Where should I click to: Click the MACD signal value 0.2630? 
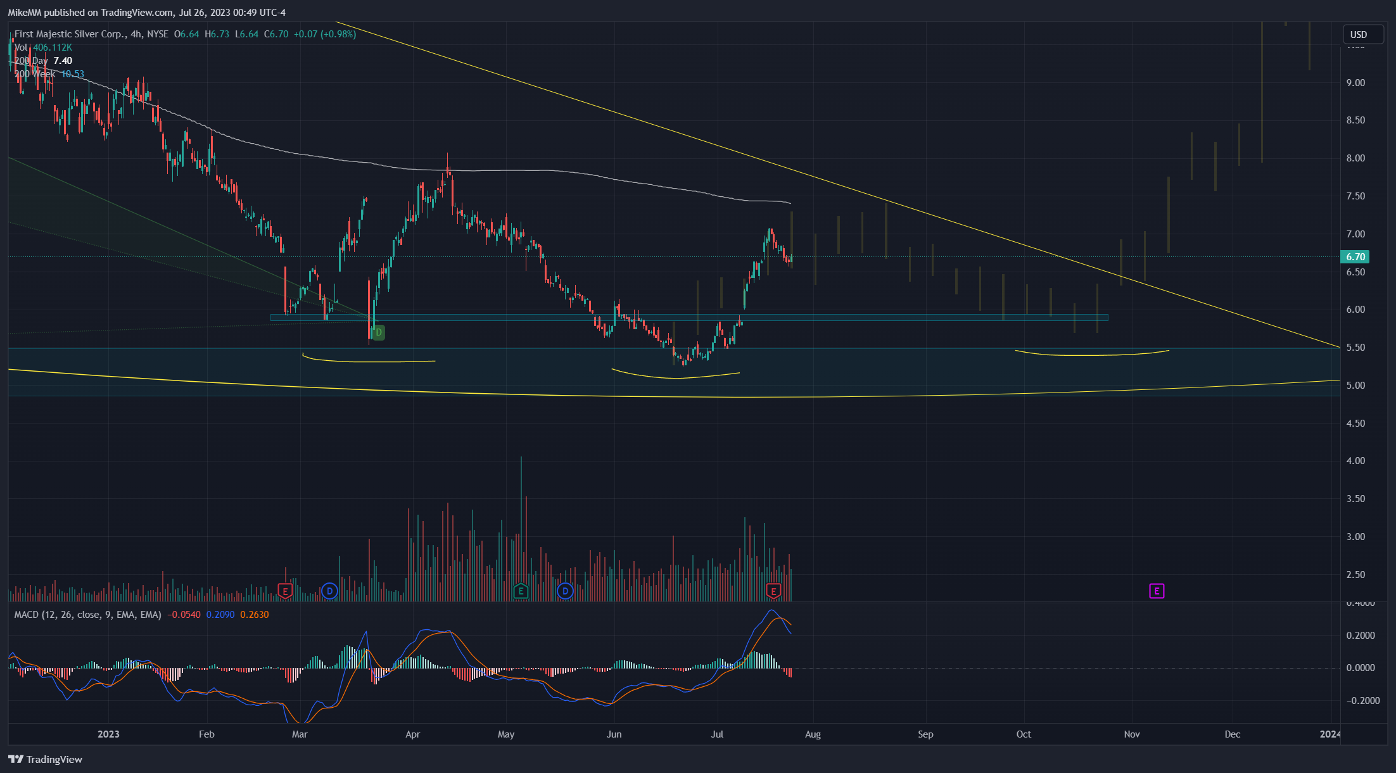[x=255, y=615]
